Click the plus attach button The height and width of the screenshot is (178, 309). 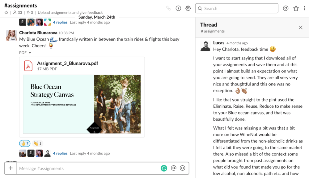pyautogui.click(x=11, y=168)
